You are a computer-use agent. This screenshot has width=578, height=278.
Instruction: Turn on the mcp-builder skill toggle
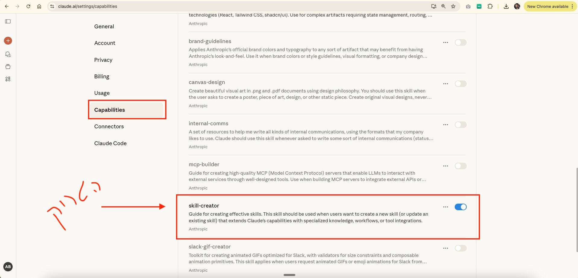[460, 166]
